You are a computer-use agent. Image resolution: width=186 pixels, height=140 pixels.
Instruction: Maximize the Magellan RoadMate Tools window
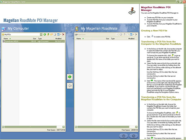[180, 2]
